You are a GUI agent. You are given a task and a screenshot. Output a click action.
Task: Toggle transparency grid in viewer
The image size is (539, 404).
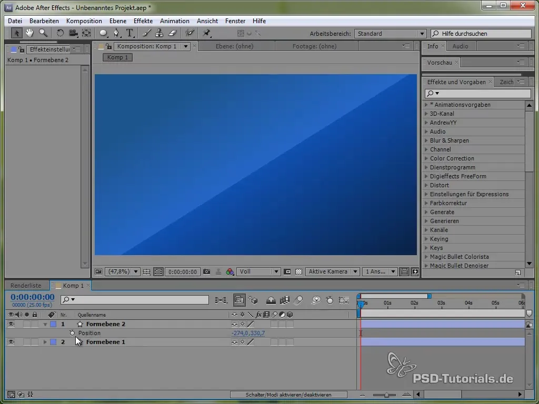pyautogui.click(x=299, y=272)
